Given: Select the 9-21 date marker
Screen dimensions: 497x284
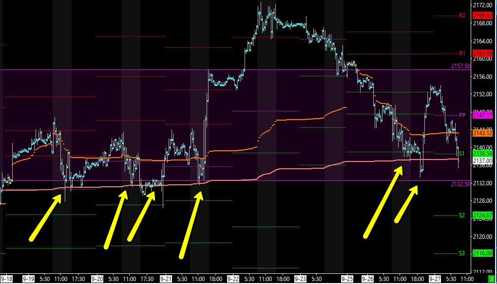Looking at the screenshot, I should [x=166, y=279].
